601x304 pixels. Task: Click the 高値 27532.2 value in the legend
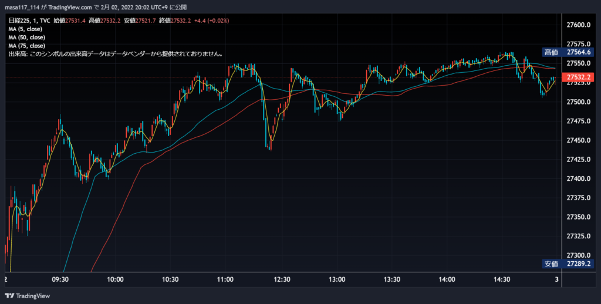pyautogui.click(x=104, y=21)
